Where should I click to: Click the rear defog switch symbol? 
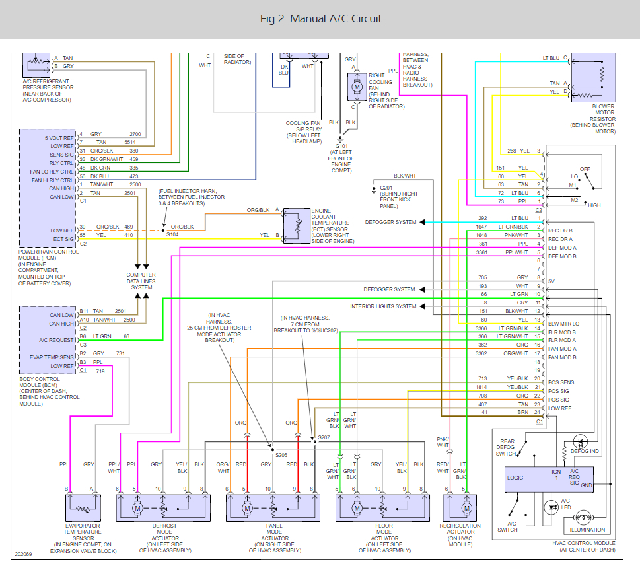pyautogui.click(x=522, y=449)
